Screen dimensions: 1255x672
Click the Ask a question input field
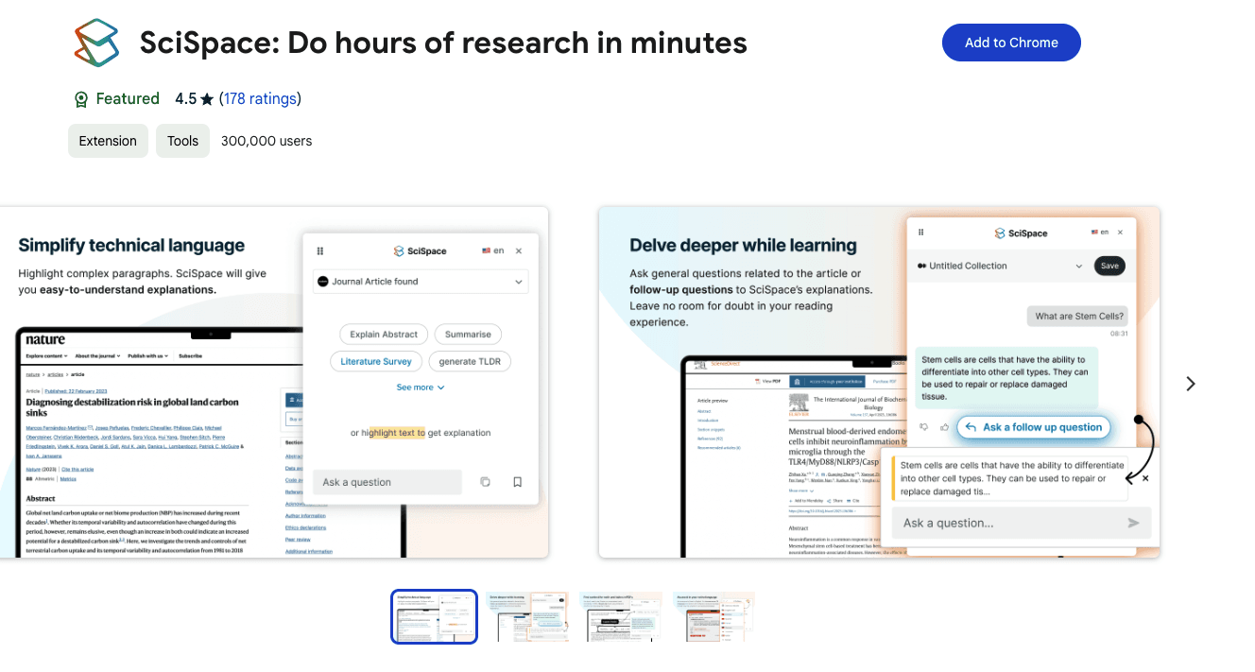pyautogui.click(x=387, y=481)
